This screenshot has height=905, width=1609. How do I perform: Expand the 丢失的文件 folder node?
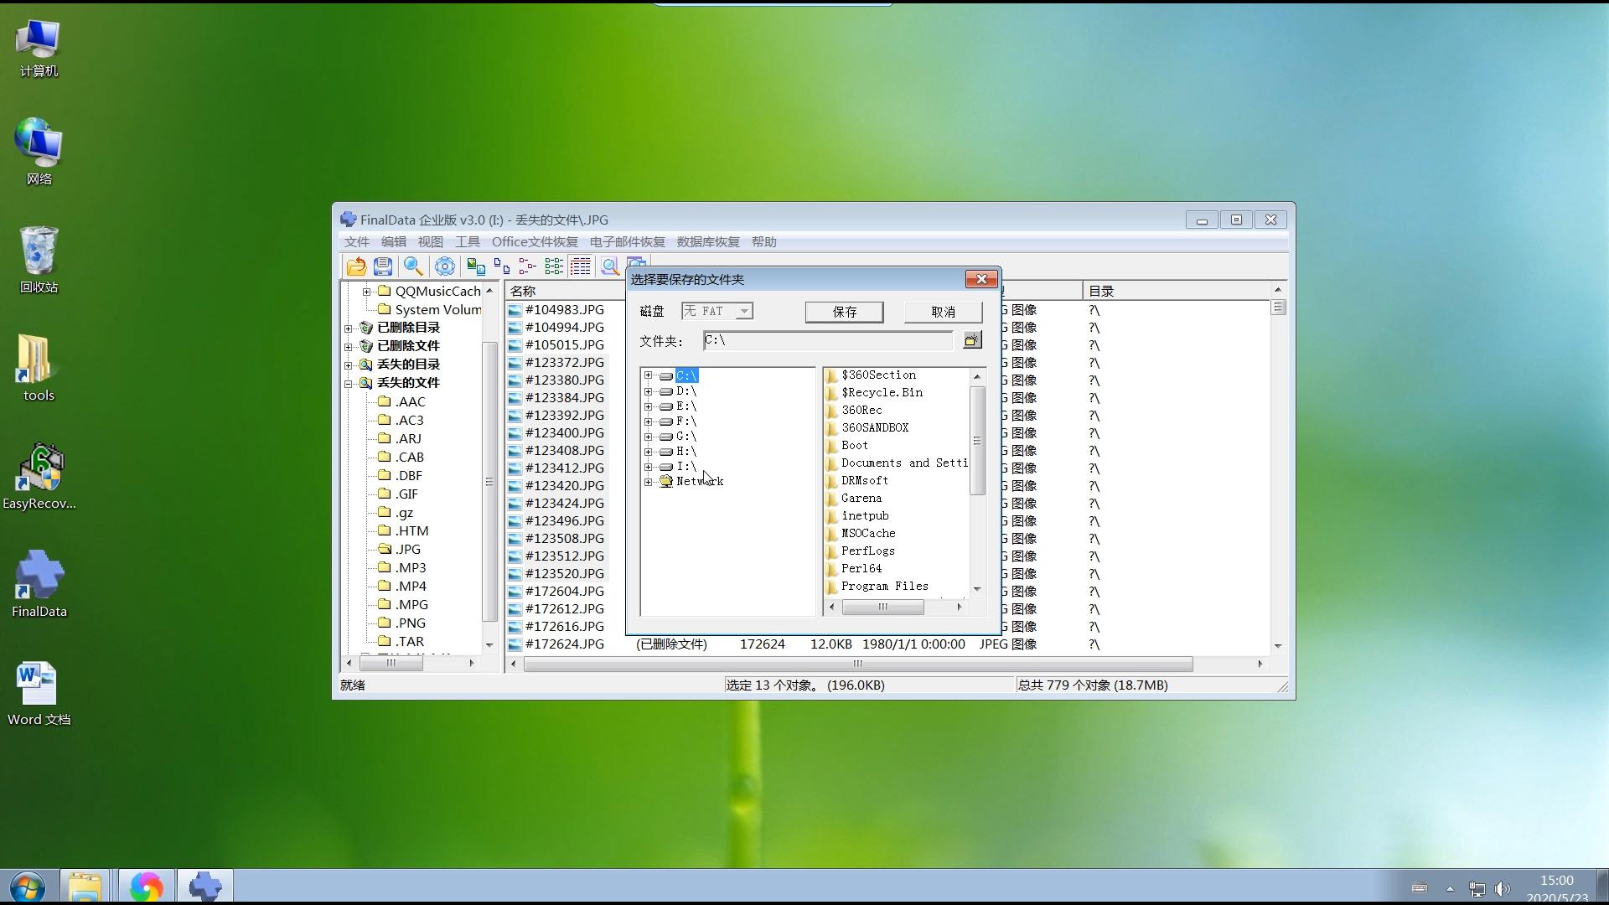pos(349,382)
